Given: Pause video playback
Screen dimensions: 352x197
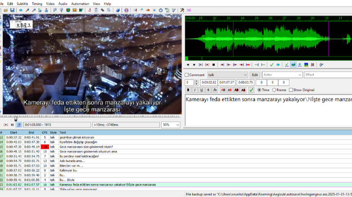Looking at the screenshot, I should click(x=12, y=125).
